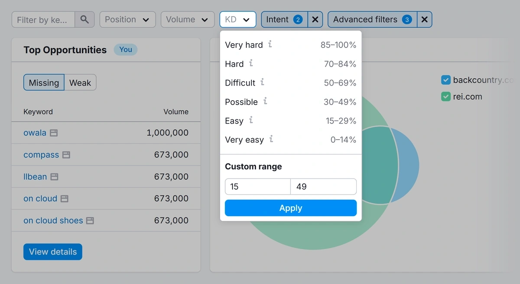This screenshot has width=520, height=284.
Task: Open the on cloud keyword link
Action: [40, 198]
